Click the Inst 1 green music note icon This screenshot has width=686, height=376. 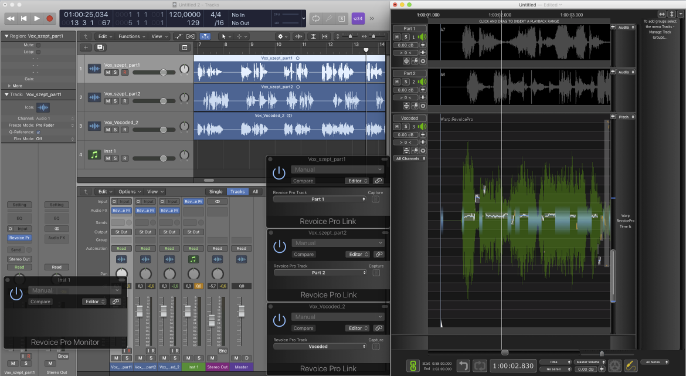[94, 154]
